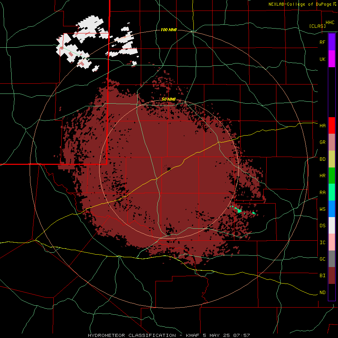Pick the HR green legend swatch
The image size is (338, 338).
pyautogui.click(x=332, y=175)
